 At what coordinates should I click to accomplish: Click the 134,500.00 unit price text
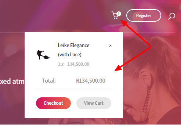coord(78,64)
